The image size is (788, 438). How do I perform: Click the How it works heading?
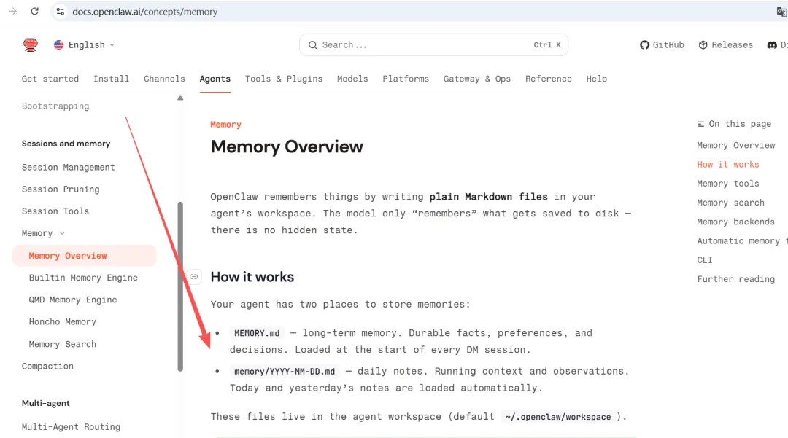tap(252, 277)
